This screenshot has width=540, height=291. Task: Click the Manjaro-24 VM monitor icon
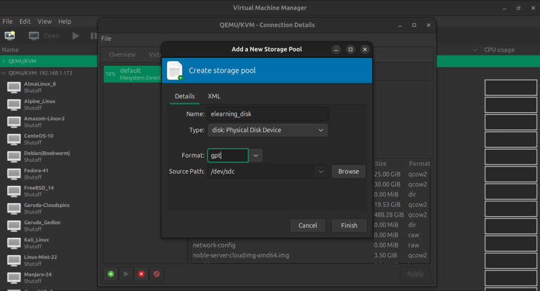[14, 278]
